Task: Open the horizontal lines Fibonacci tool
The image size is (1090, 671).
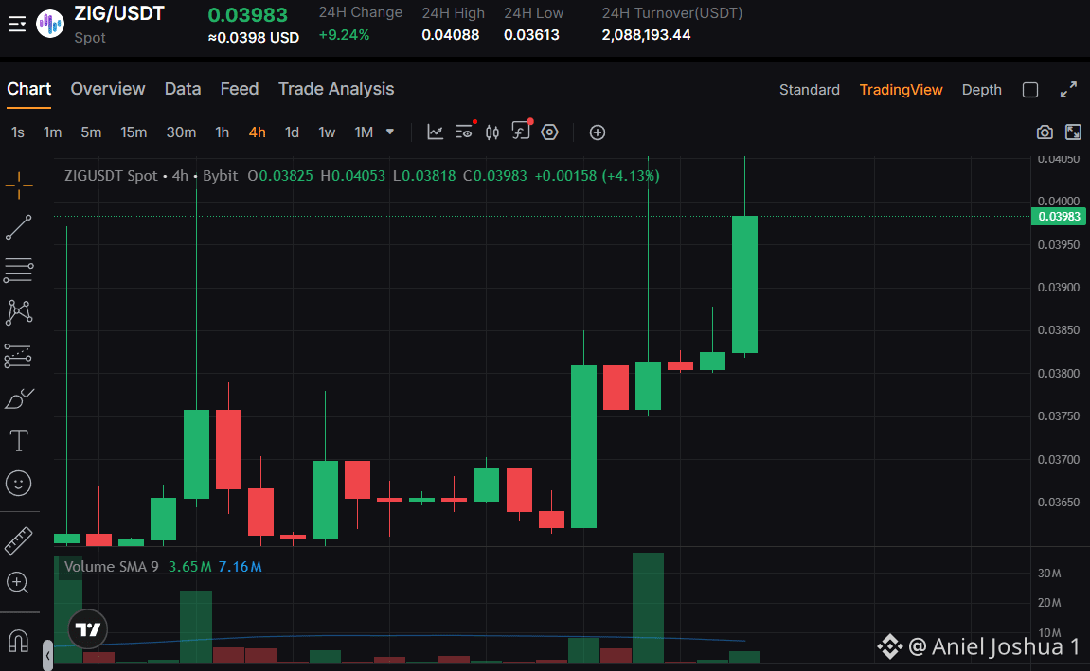Action: tap(19, 271)
